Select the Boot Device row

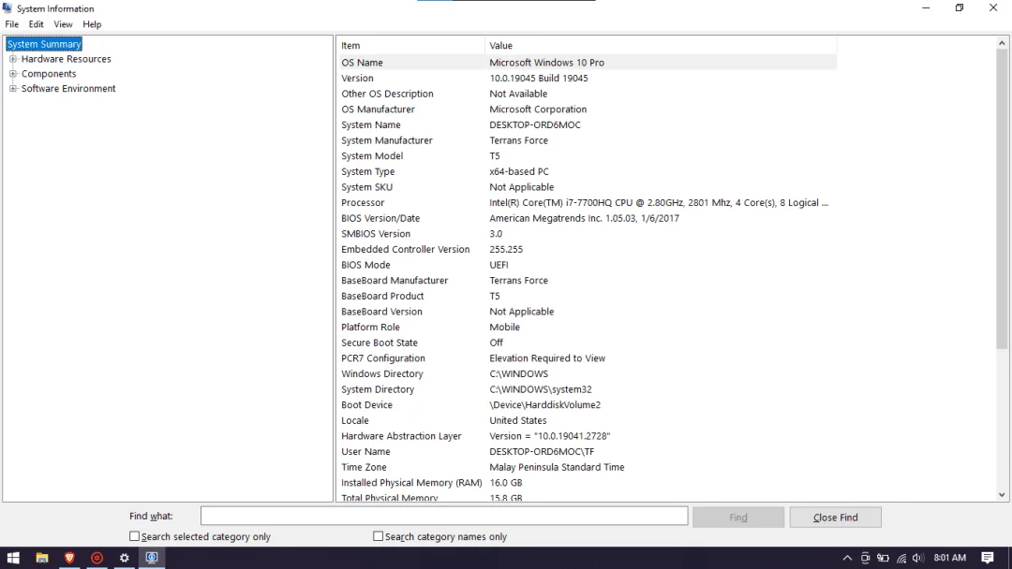(587, 404)
